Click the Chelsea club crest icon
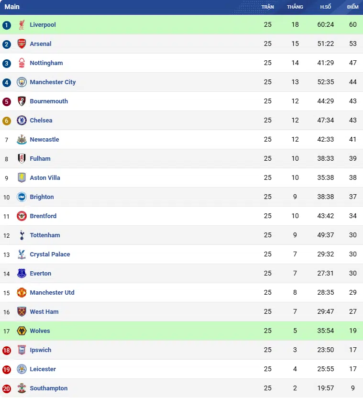This screenshot has width=363, height=398. [22, 121]
